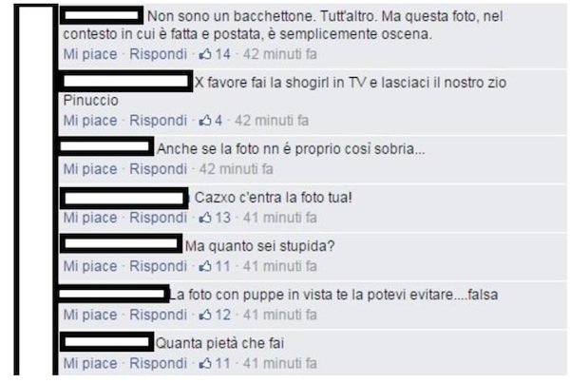Click Rispondi under 'Cazxo c'entra la foto tua!'
This screenshot has width=570, height=383.
point(158,218)
